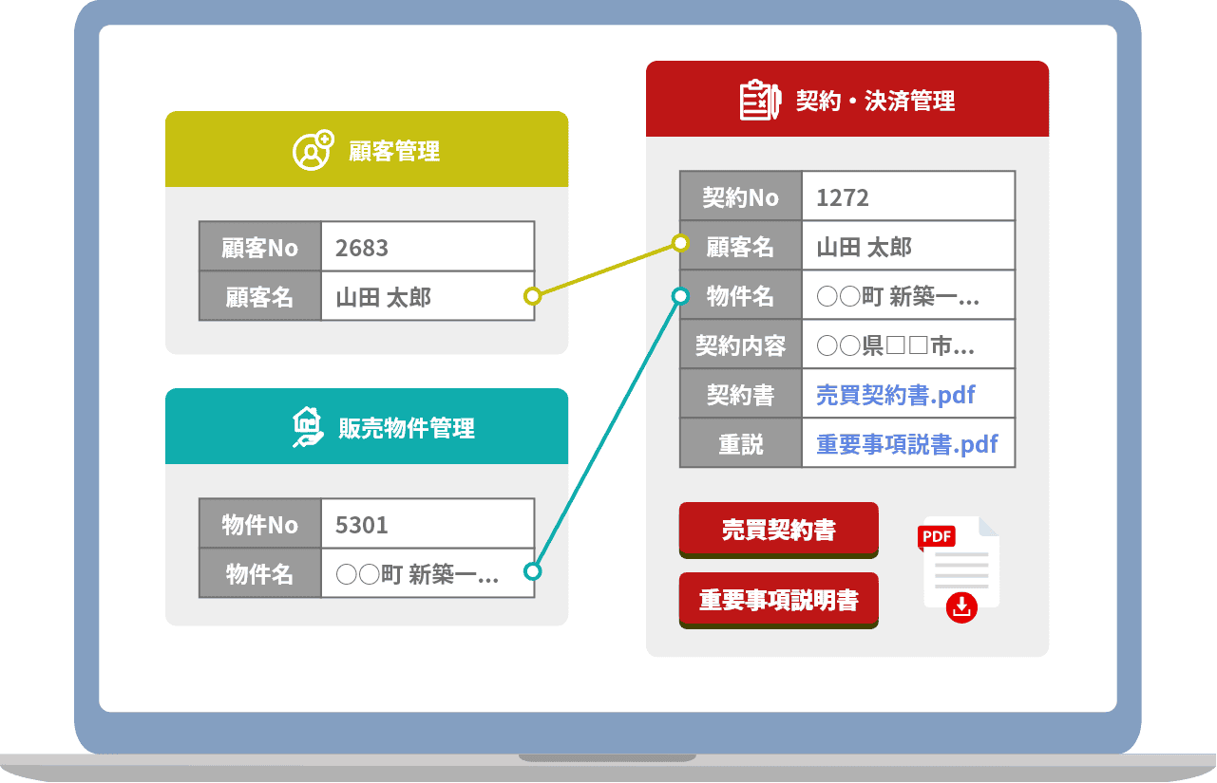Click the PDF download document icon
This screenshot has height=783, width=1217.
(x=959, y=569)
